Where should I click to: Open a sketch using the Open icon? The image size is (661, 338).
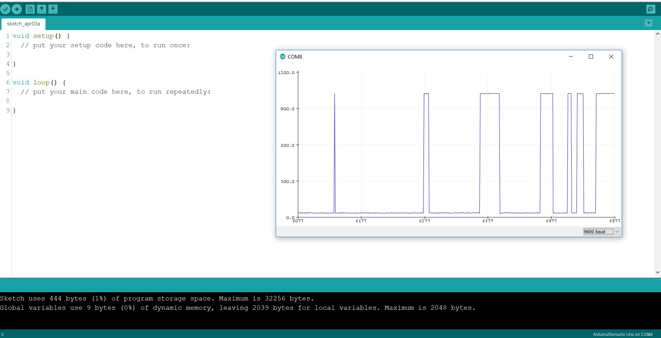(x=41, y=9)
